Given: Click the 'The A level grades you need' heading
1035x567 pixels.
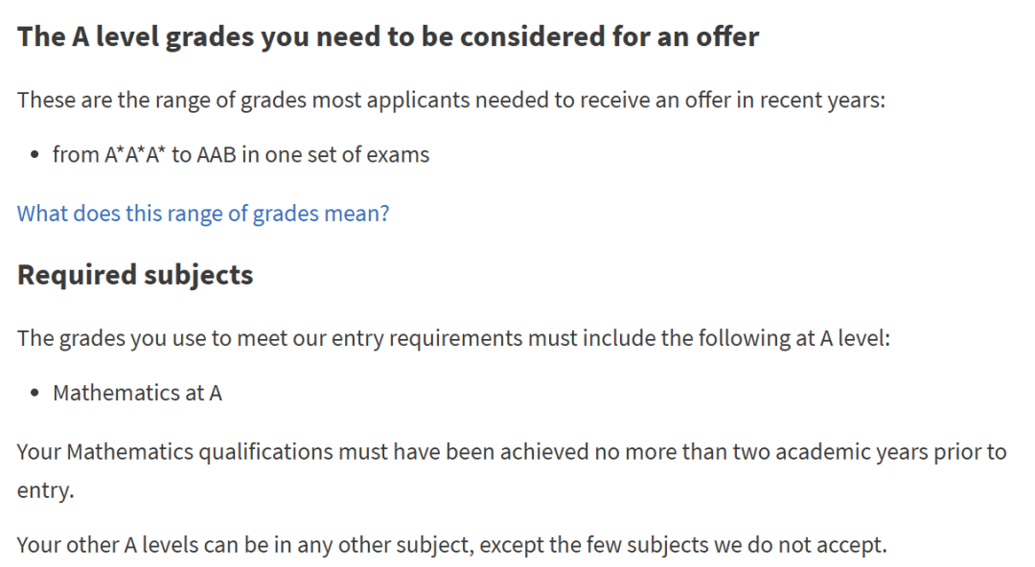Looking at the screenshot, I should coord(388,37).
